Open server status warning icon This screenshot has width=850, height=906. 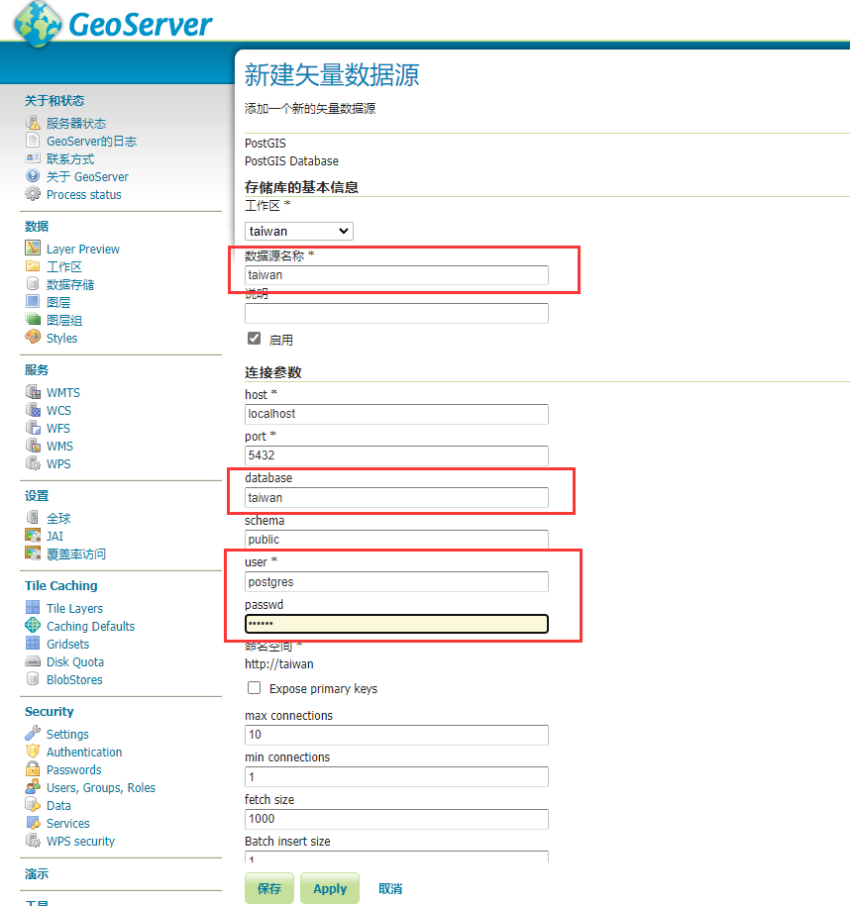click(x=33, y=123)
